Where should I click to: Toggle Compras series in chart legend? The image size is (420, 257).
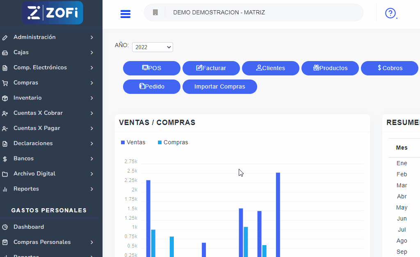pyautogui.click(x=172, y=143)
